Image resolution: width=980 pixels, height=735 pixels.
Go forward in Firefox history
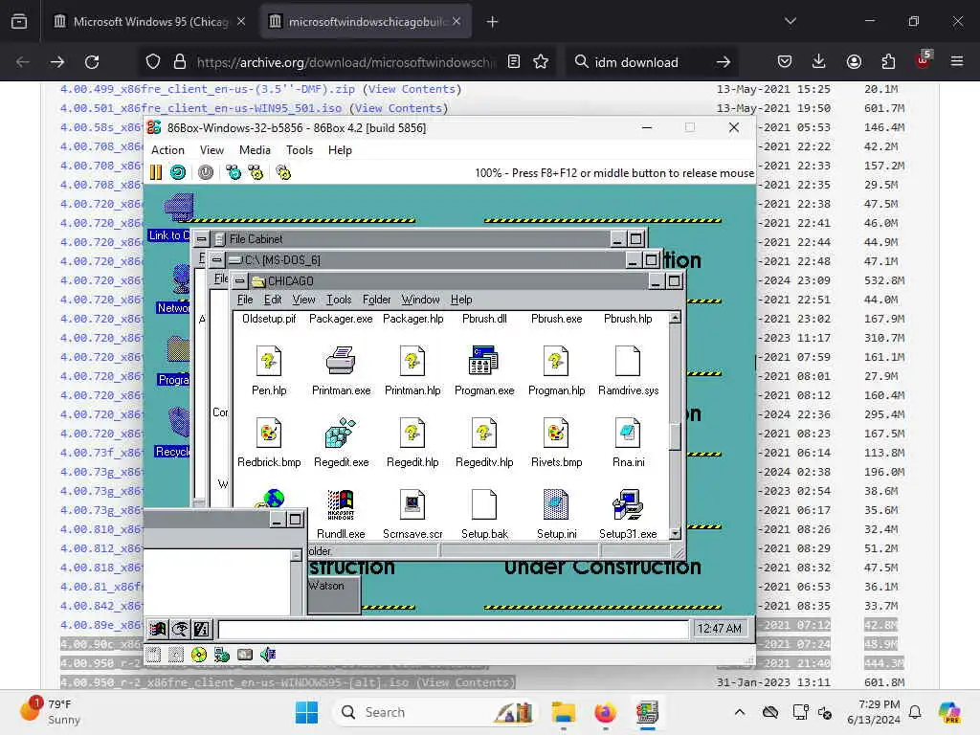[56, 62]
